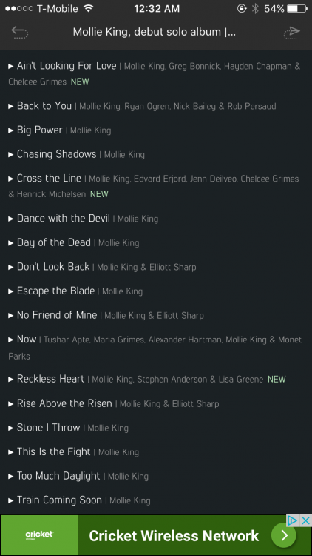Play icon beside Big Power
The height and width of the screenshot is (556, 312).
(x=11, y=130)
